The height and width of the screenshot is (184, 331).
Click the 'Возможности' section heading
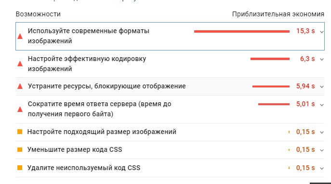coord(38,14)
